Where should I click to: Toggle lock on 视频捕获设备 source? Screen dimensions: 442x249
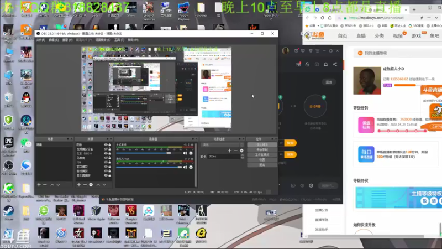(109, 149)
